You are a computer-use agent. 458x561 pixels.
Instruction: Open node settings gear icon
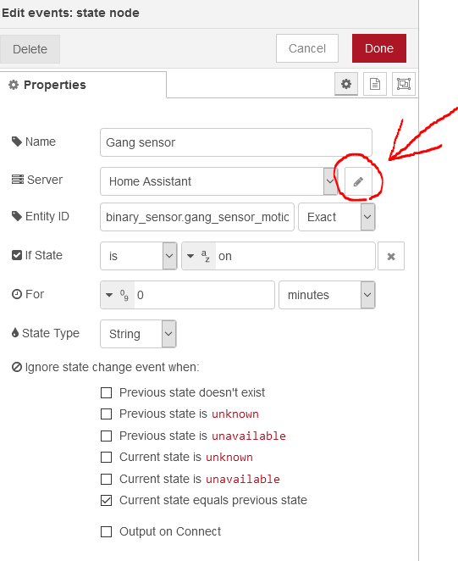(x=346, y=84)
